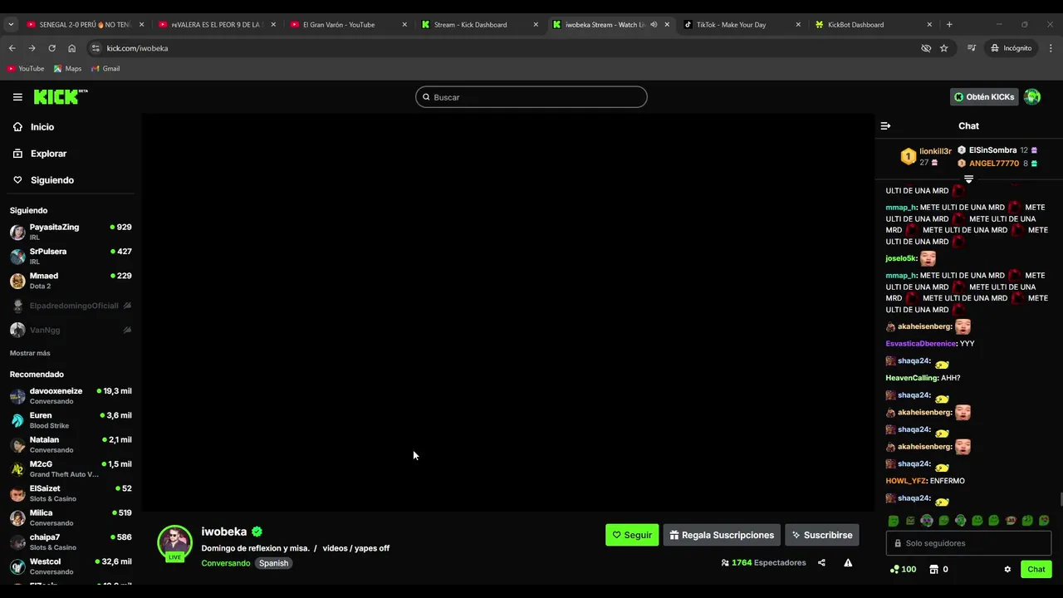Image resolution: width=1063 pixels, height=598 pixels.
Task: Open the Conversando category link
Action: click(x=226, y=563)
